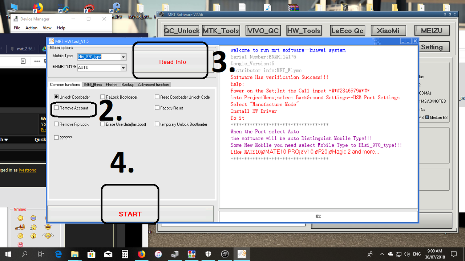Select the mrt_2.56 browser tab
The height and width of the screenshot is (261, 465).
[23, 49]
